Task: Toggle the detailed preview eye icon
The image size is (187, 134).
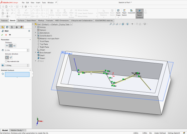Action: click(x=10, y=35)
